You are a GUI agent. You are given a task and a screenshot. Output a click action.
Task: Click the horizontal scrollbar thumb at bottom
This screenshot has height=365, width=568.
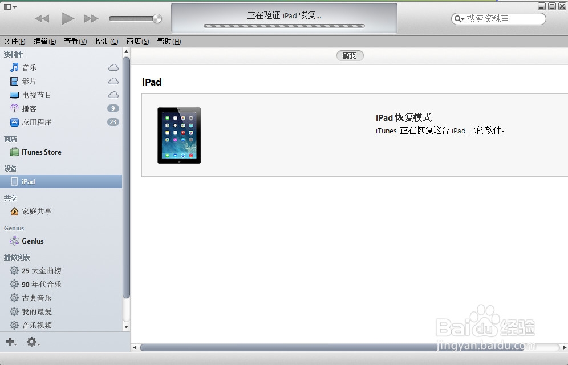click(332, 348)
